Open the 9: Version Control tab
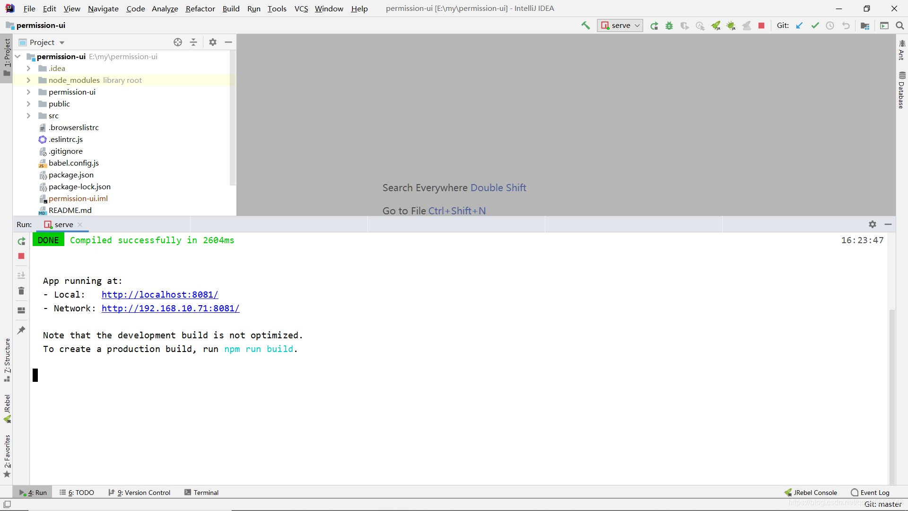The height and width of the screenshot is (511, 908). click(139, 493)
